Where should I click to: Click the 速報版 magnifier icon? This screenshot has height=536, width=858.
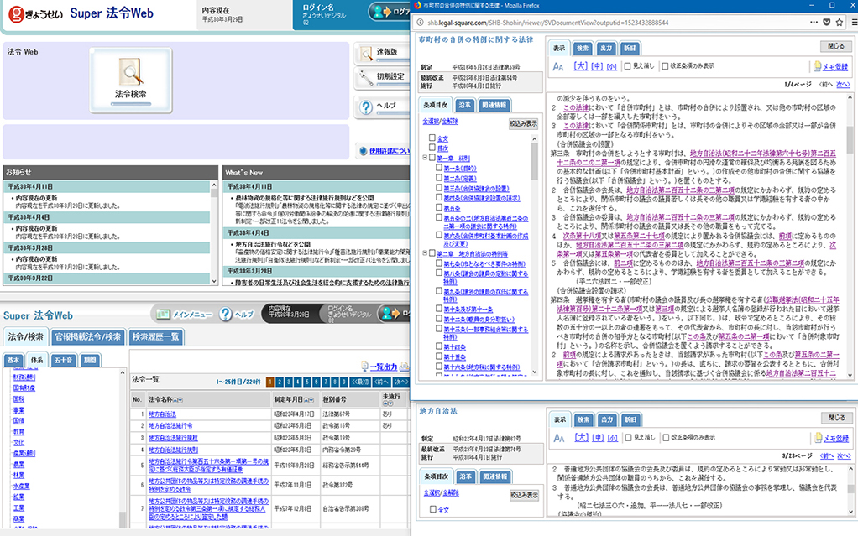click(365, 53)
